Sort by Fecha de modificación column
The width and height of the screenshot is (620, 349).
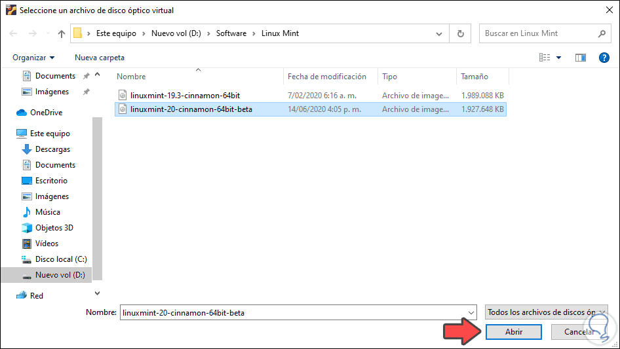(x=326, y=77)
